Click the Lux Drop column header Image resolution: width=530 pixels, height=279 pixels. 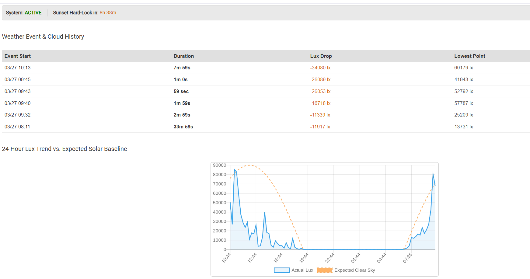321,56
